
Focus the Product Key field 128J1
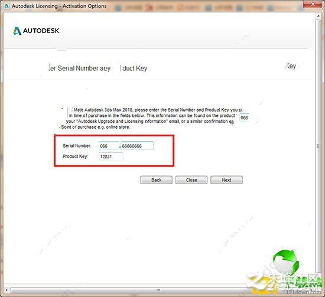pyautogui.click(x=111, y=156)
